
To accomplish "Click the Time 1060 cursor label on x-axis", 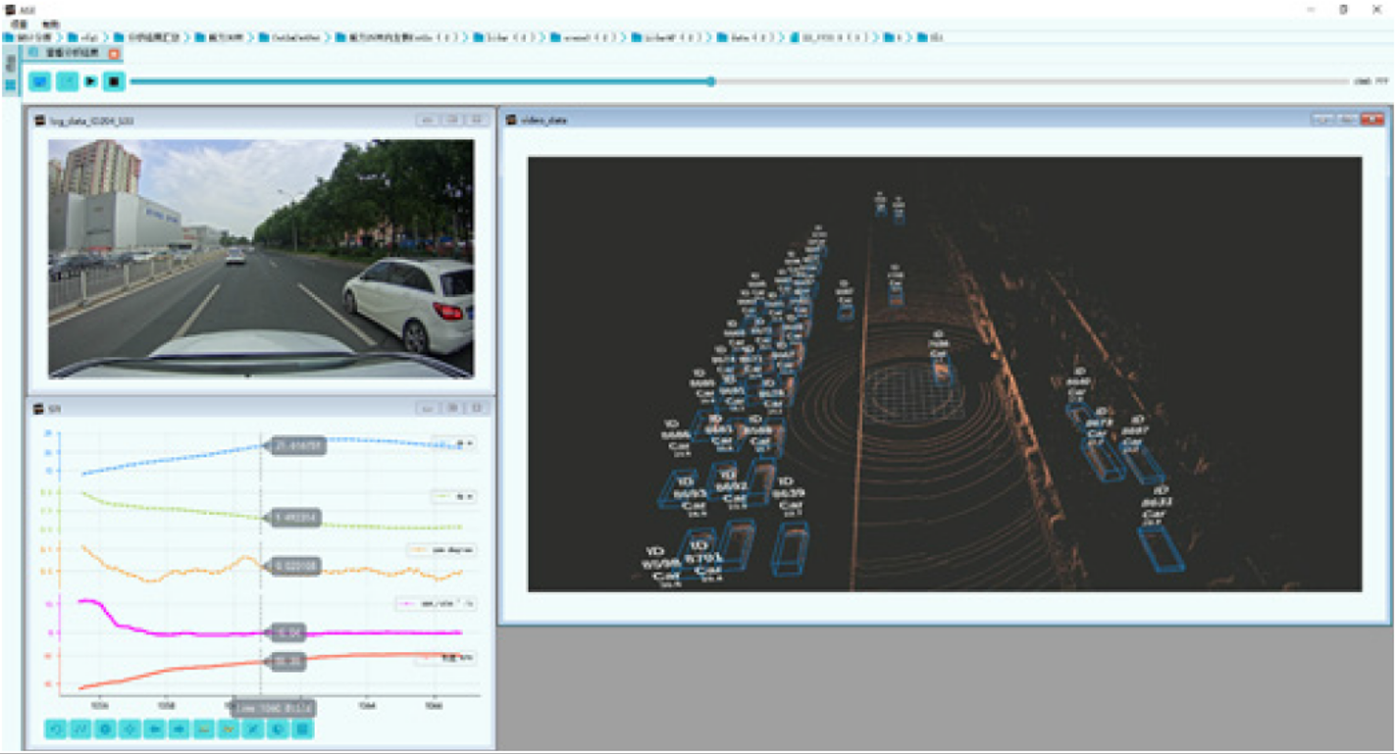I will coord(273,707).
